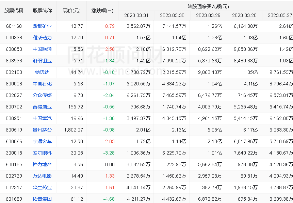The width and height of the screenshot is (293, 203).
Task: Sort by the 2023.03.30 date column
Action: click(x=172, y=15)
